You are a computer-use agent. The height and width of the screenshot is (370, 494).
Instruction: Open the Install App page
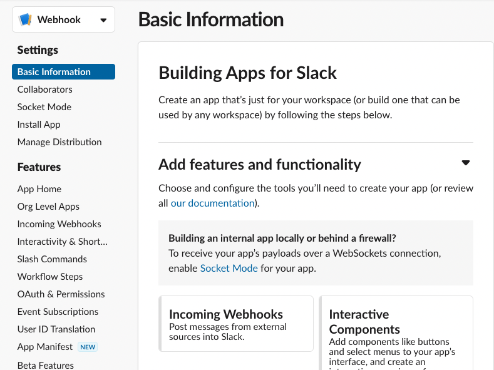tap(39, 125)
